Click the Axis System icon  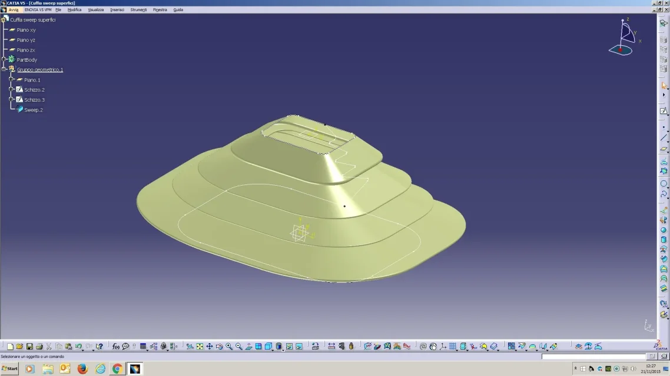443,347
